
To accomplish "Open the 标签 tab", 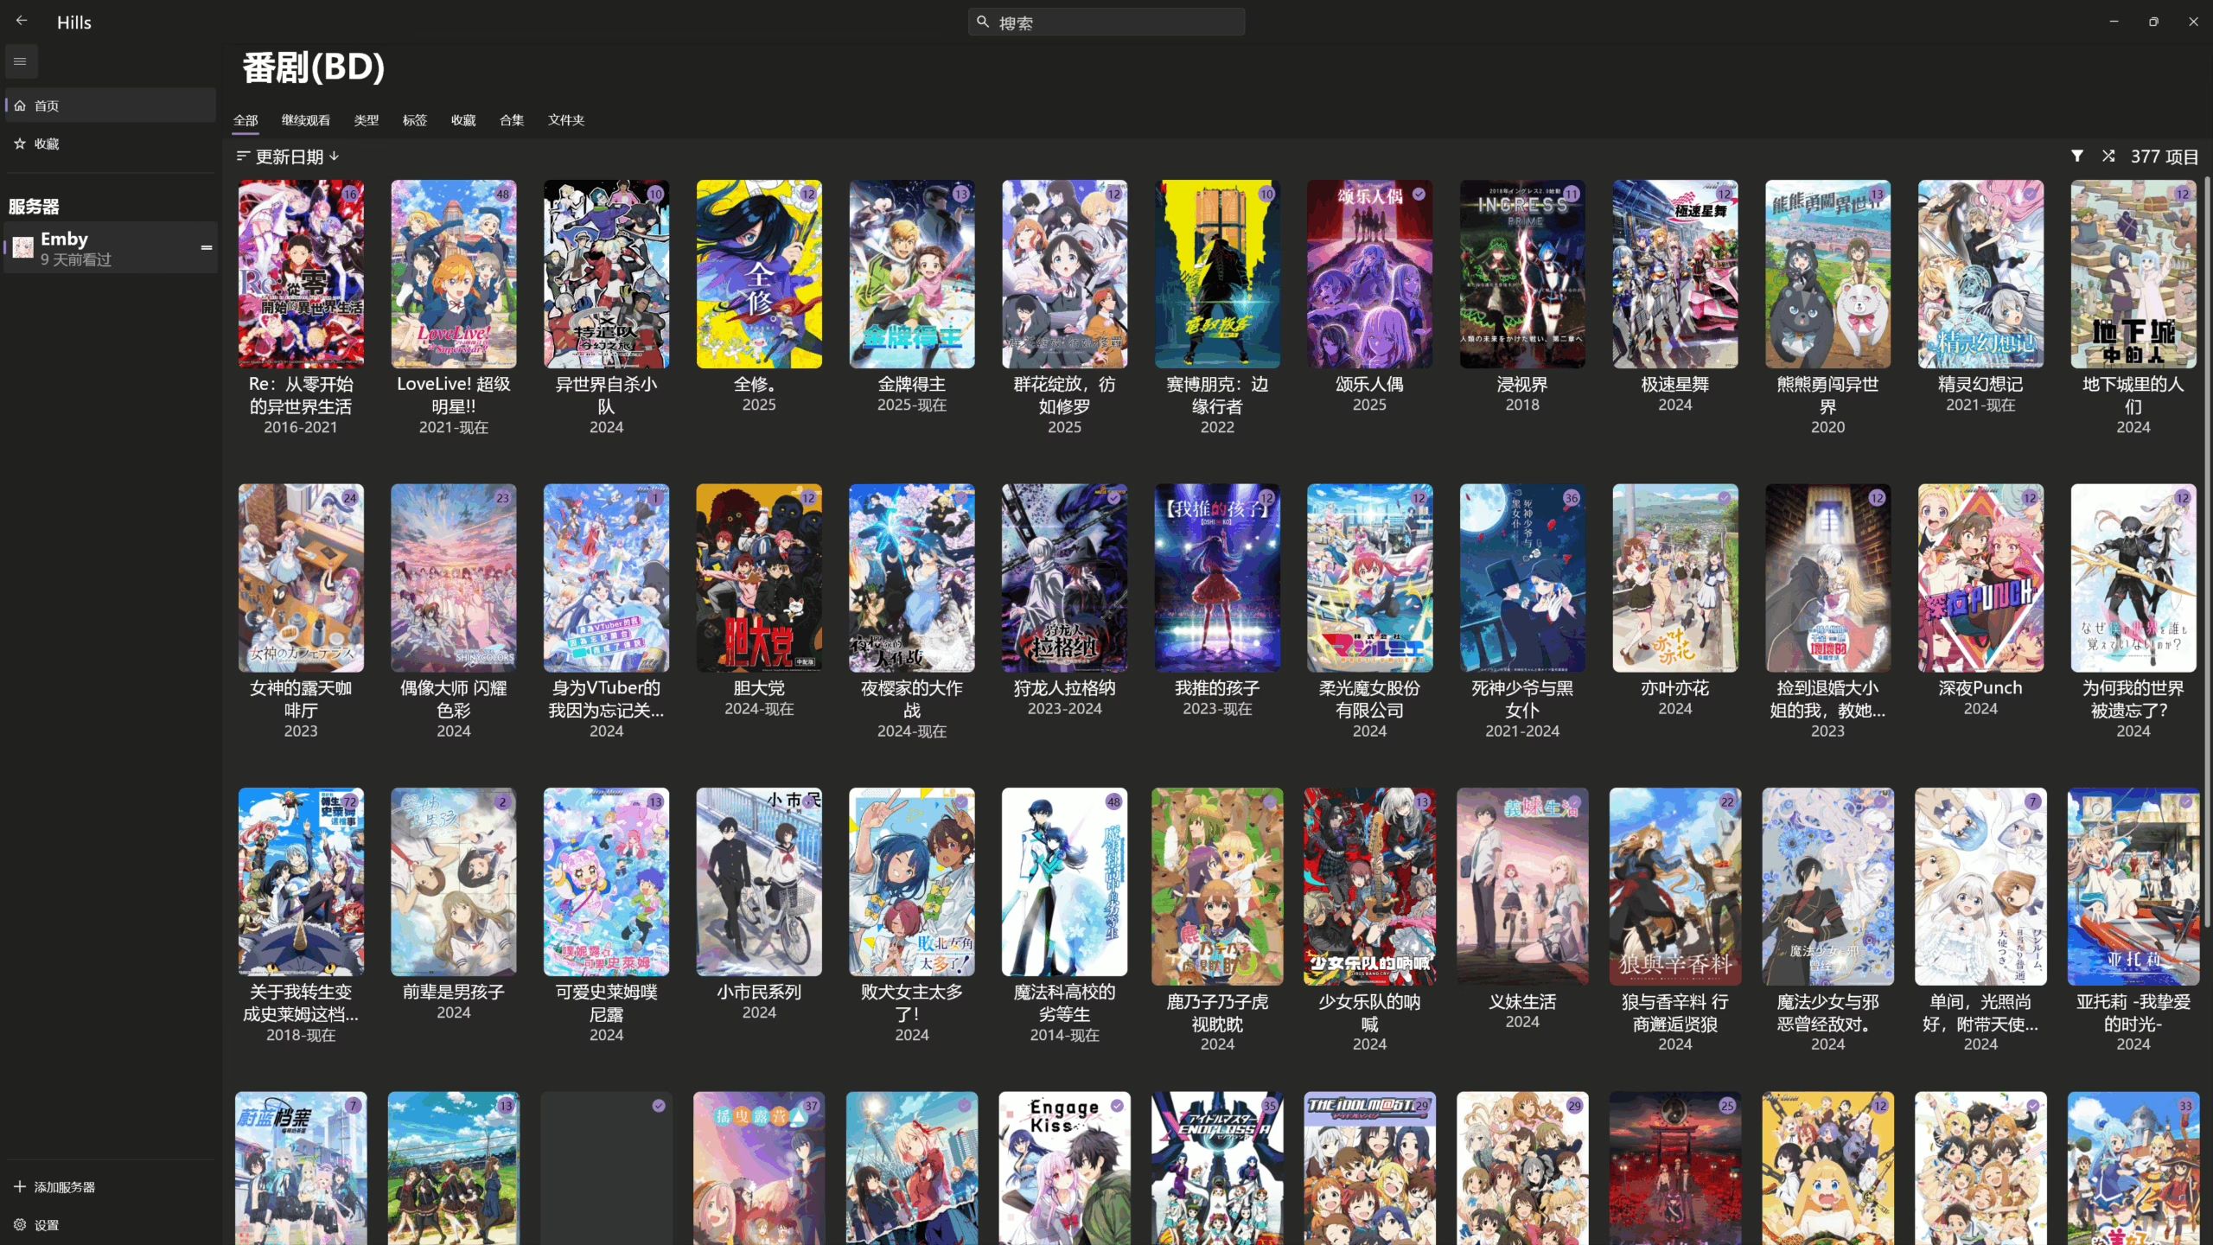I will click(x=415, y=120).
